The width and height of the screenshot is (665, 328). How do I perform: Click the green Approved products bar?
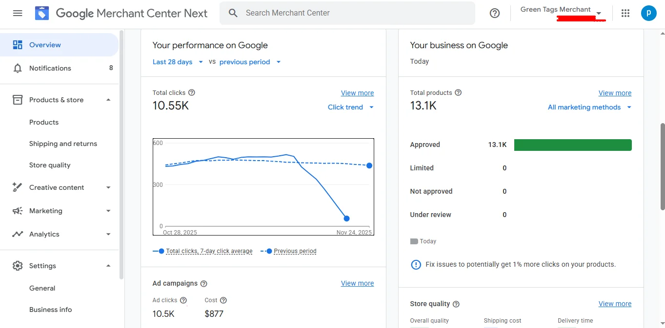point(573,145)
